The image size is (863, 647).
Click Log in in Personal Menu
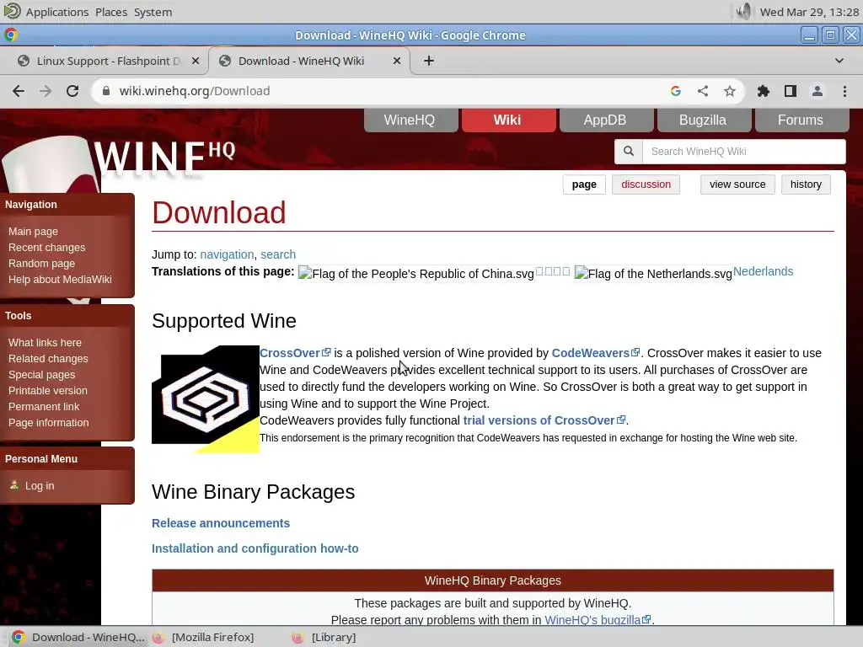tap(40, 486)
